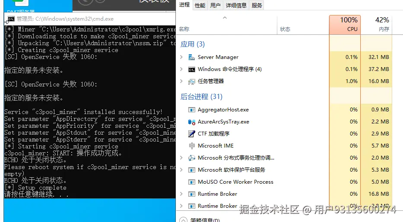403x222 pixels.
Task: Expand the 任务管理器 process row
Action: [x=181, y=81]
